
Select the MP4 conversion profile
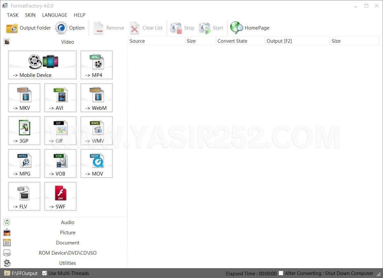pyautogui.click(x=96, y=65)
